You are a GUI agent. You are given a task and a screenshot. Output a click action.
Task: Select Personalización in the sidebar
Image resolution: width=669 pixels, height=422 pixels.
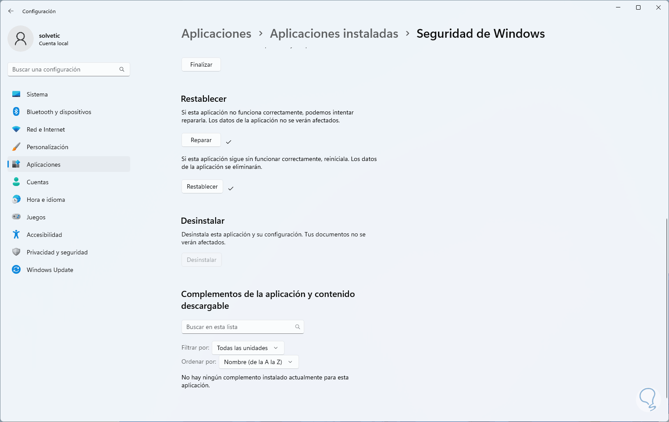(x=69, y=147)
